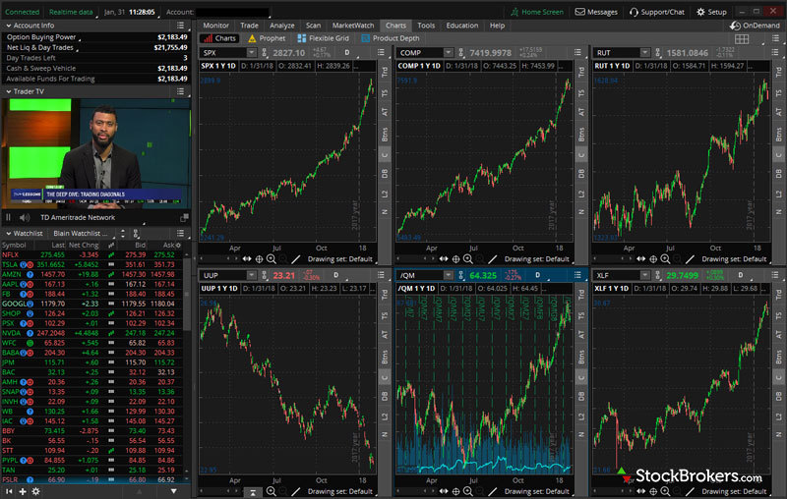The image size is (787, 499).
Task: Open the Account Info panel menu icon
Action: 180,26
